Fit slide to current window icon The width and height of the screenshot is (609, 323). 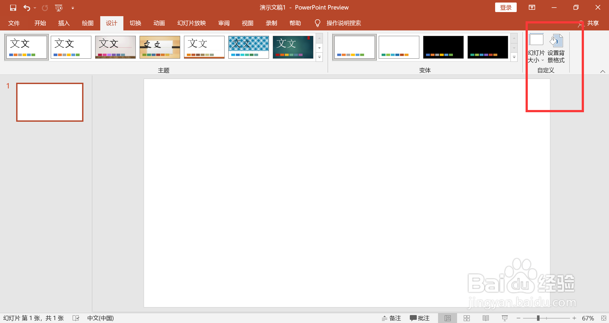[x=603, y=318]
